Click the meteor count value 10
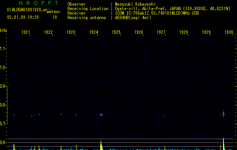This screenshot has width=237, height=150. [x=55, y=17]
